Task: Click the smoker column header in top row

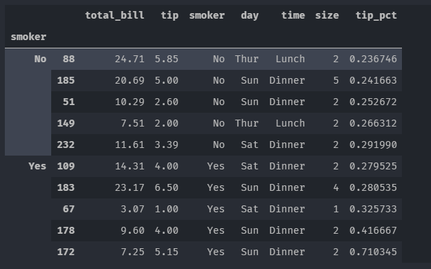Action: click(207, 15)
